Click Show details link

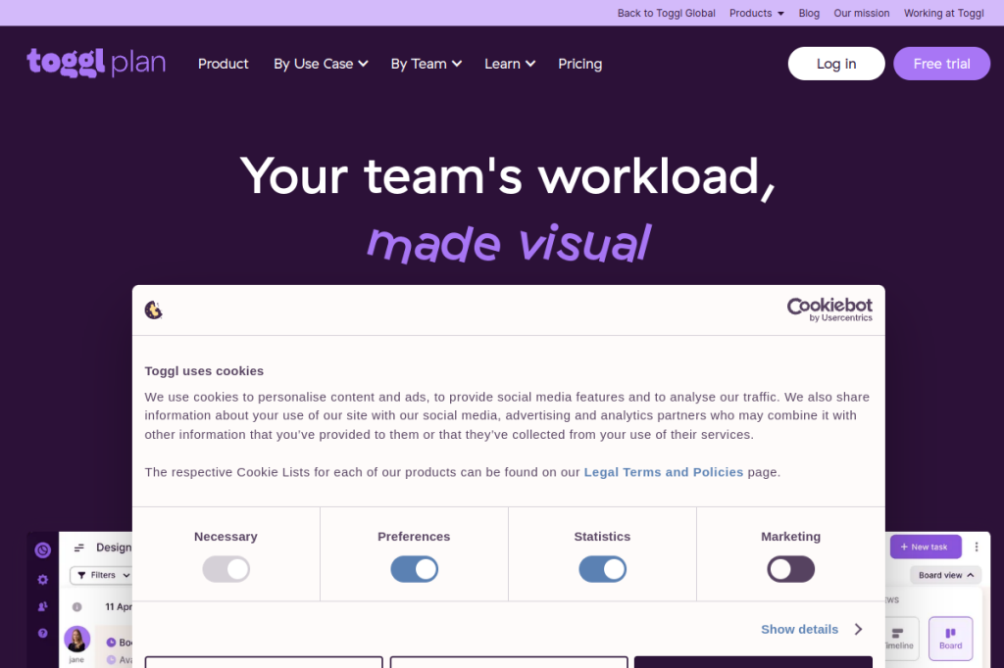[799, 630]
